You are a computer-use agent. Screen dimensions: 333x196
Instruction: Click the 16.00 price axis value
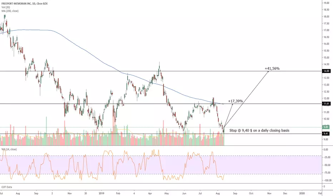[x=327, y=44]
